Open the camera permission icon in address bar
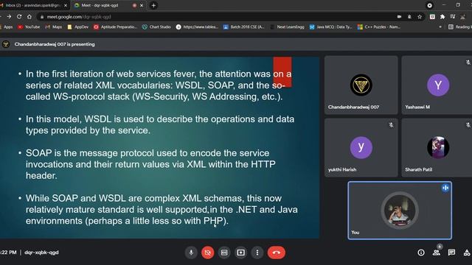472x265 pixels. 400,17
